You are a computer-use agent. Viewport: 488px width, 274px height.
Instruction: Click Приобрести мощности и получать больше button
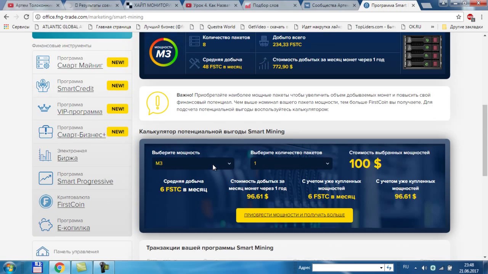(x=294, y=215)
